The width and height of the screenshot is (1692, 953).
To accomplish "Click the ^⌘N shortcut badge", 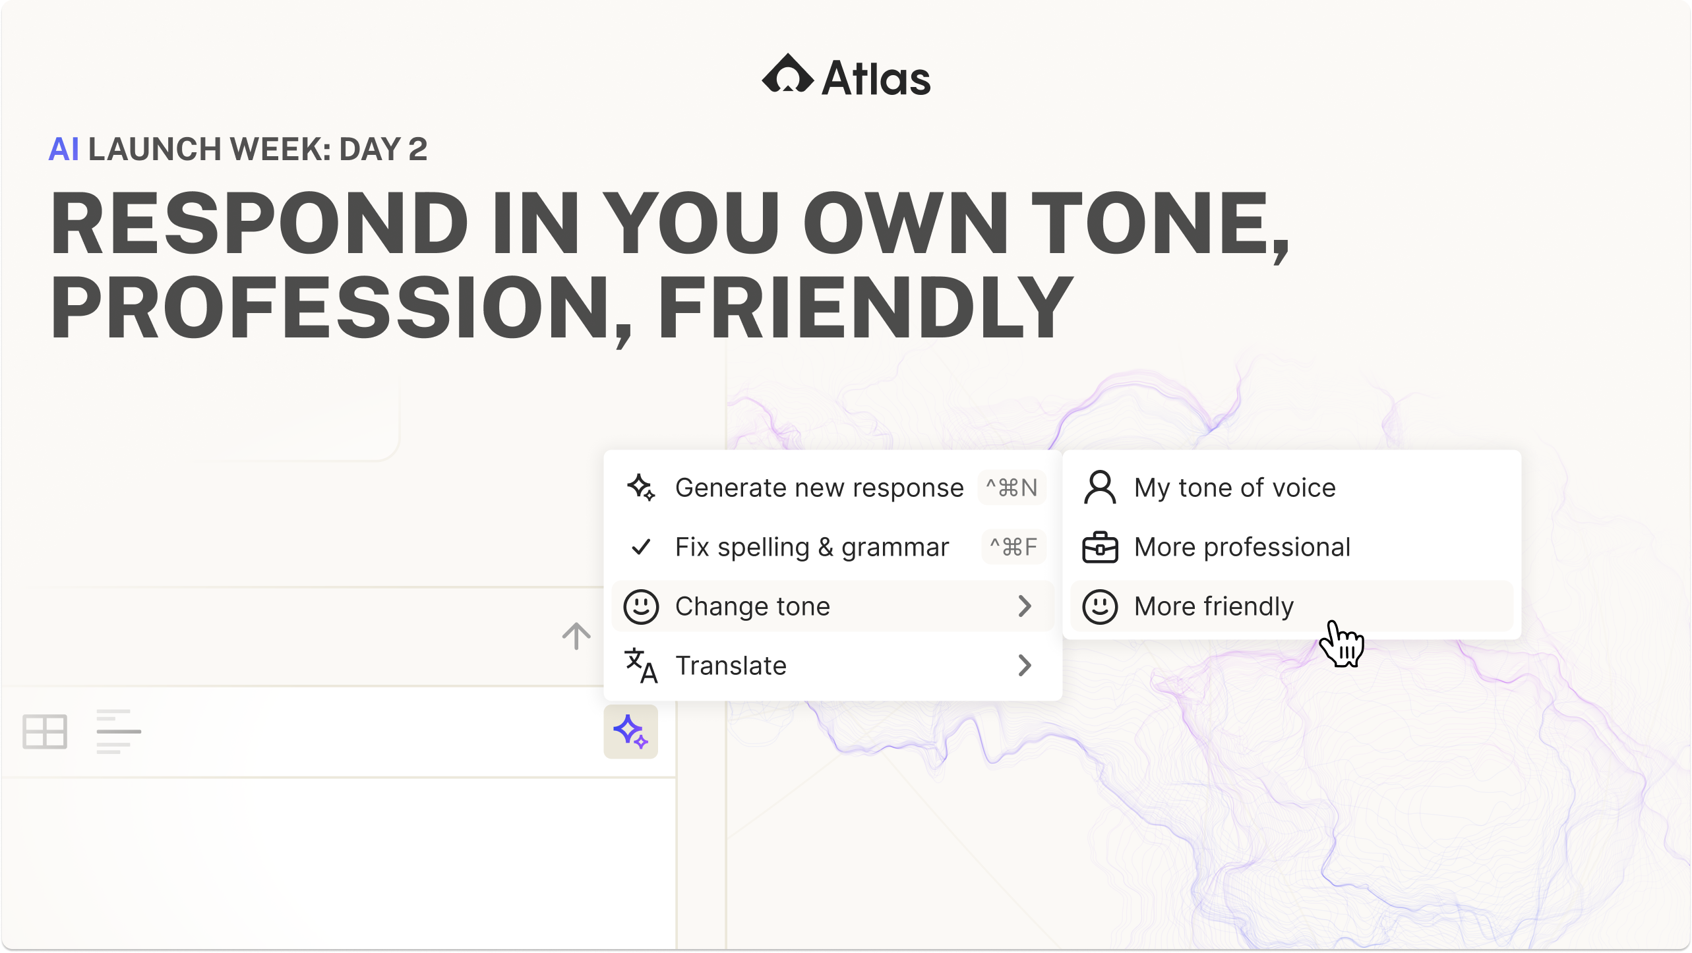I will click(1012, 488).
